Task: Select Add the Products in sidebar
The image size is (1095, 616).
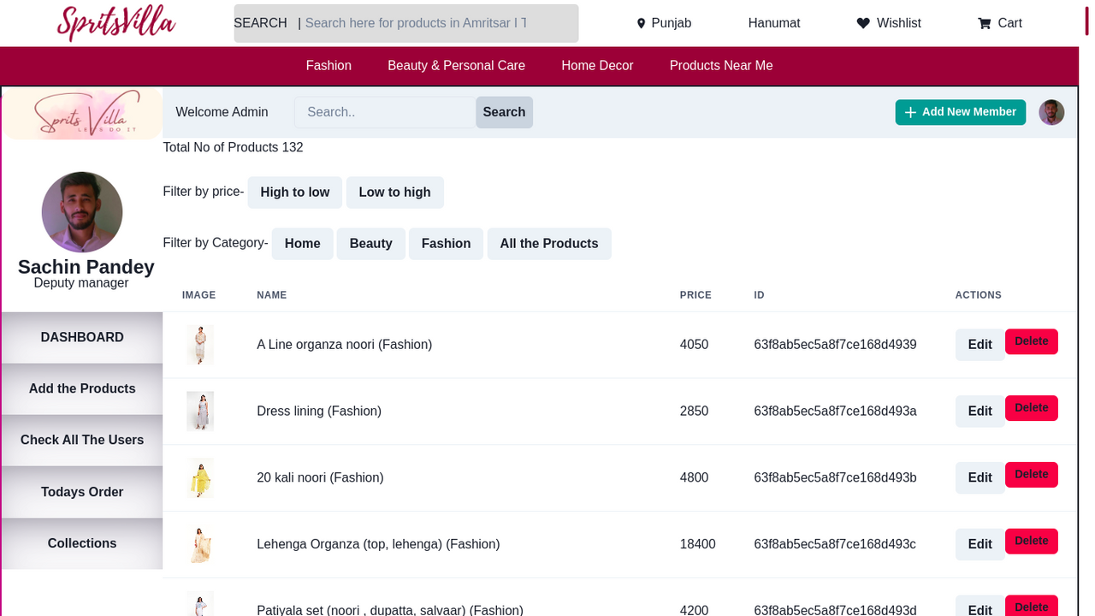Action: (x=82, y=388)
